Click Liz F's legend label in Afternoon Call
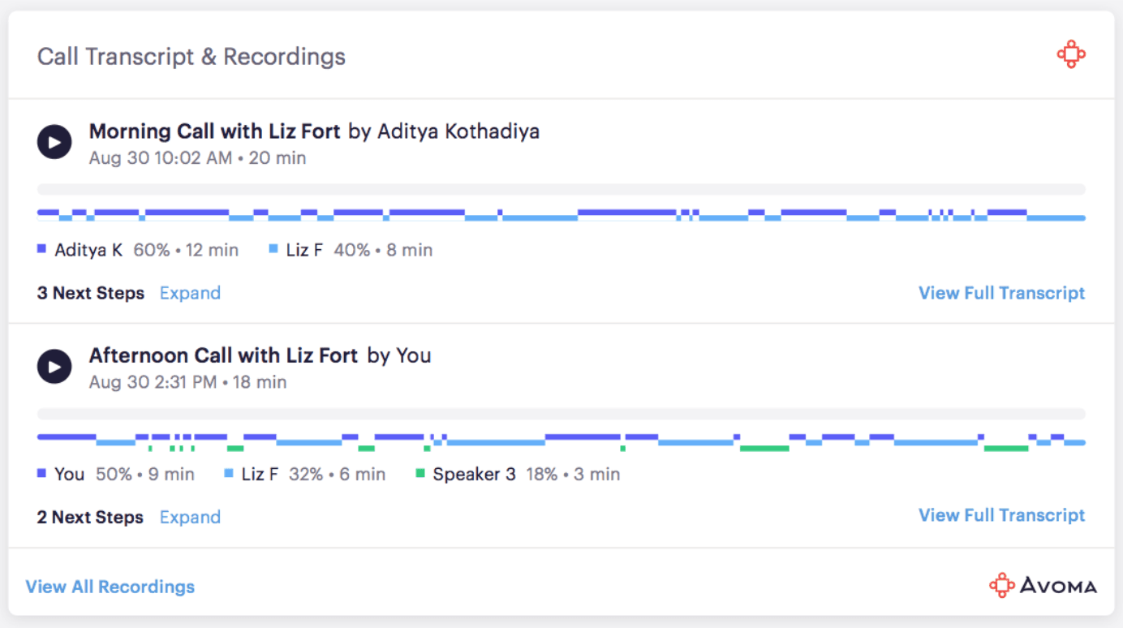Image resolution: width=1123 pixels, height=628 pixels. pos(260,474)
